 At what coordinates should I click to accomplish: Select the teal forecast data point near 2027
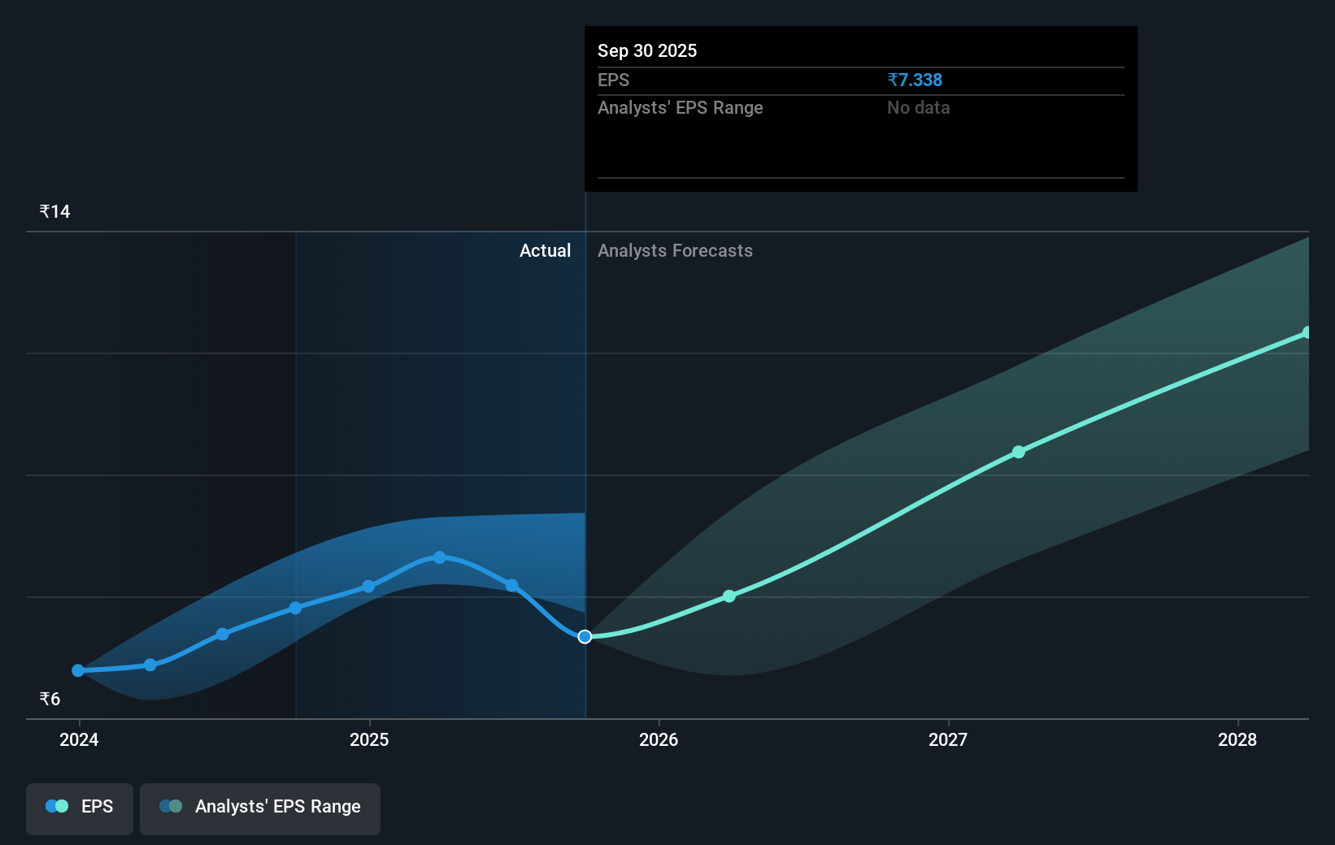tap(1019, 453)
